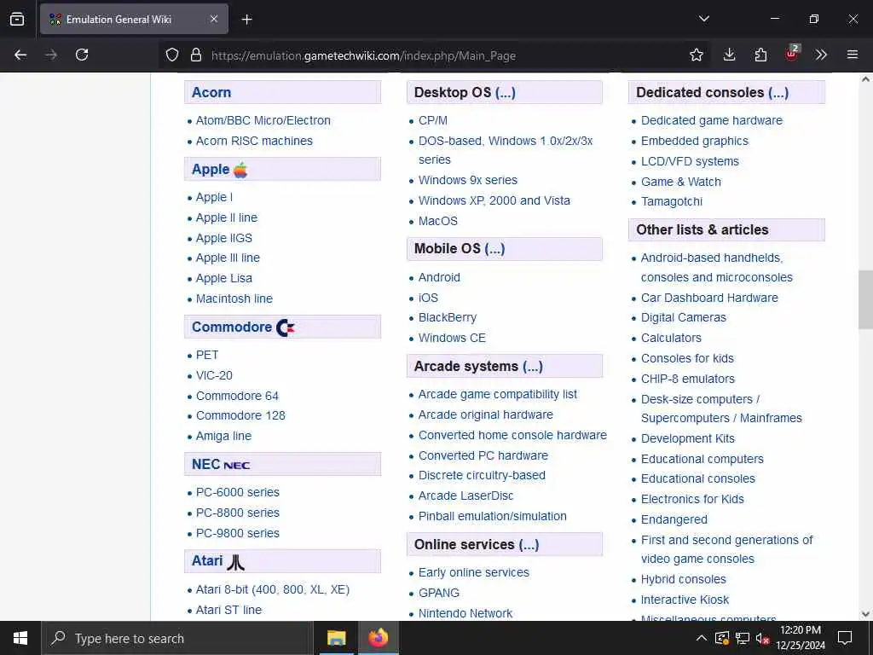873x655 pixels.
Task: Click the Apple logo icon
Action: pyautogui.click(x=240, y=170)
